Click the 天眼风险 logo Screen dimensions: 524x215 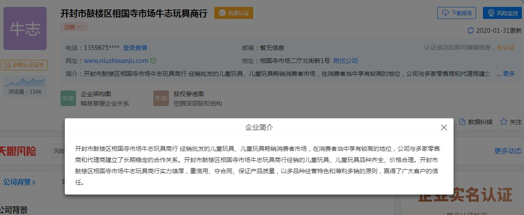[x=18, y=151]
